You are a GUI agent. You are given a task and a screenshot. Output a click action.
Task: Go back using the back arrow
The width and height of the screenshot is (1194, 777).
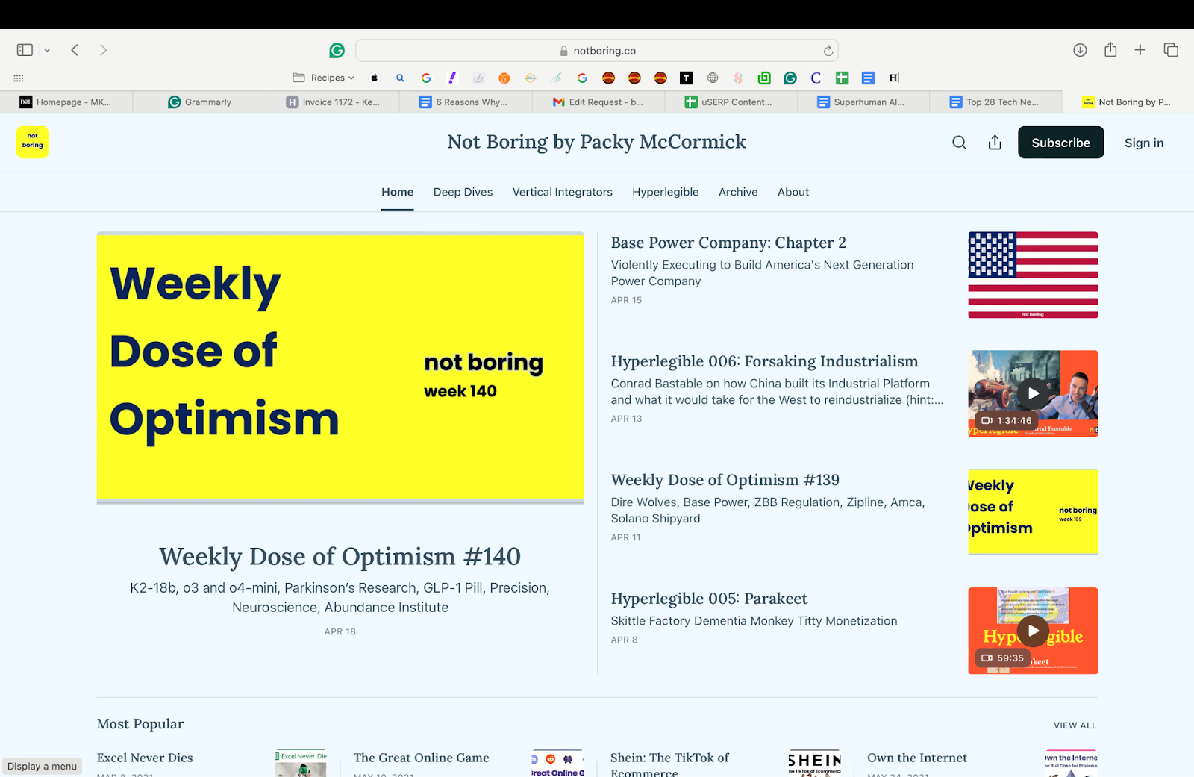(75, 50)
